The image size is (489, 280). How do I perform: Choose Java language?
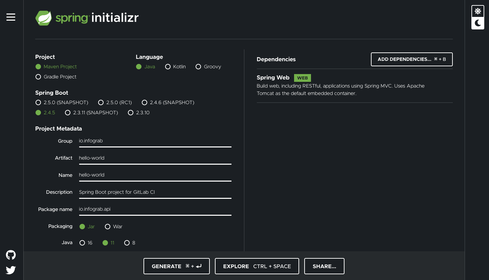[146, 67]
